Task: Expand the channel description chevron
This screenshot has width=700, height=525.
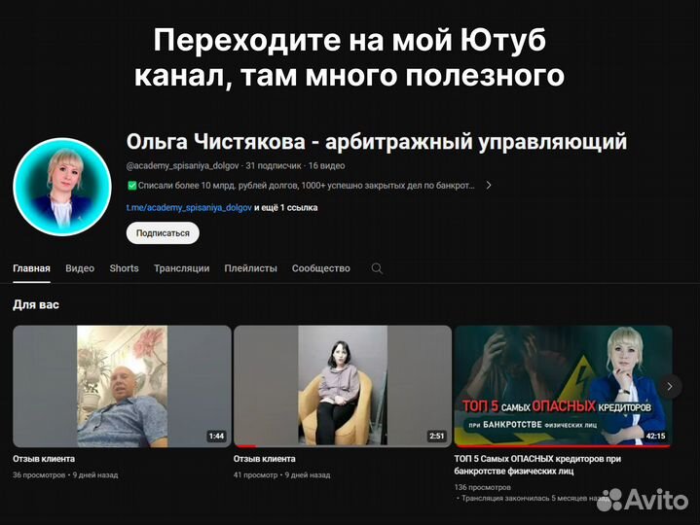Action: tap(489, 185)
